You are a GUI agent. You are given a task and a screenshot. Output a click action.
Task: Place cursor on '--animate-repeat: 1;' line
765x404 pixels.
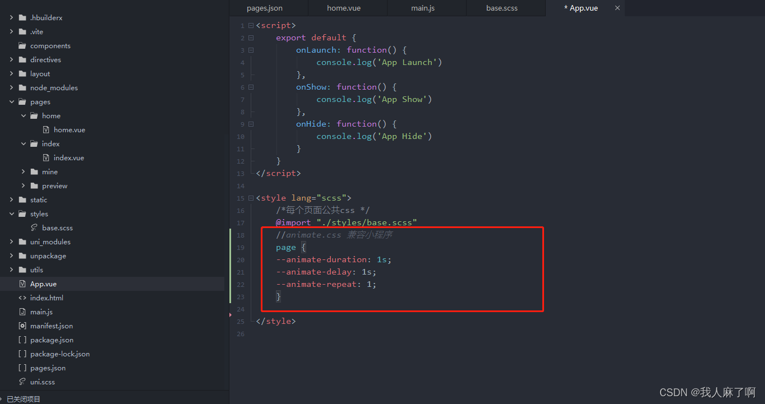click(x=326, y=285)
